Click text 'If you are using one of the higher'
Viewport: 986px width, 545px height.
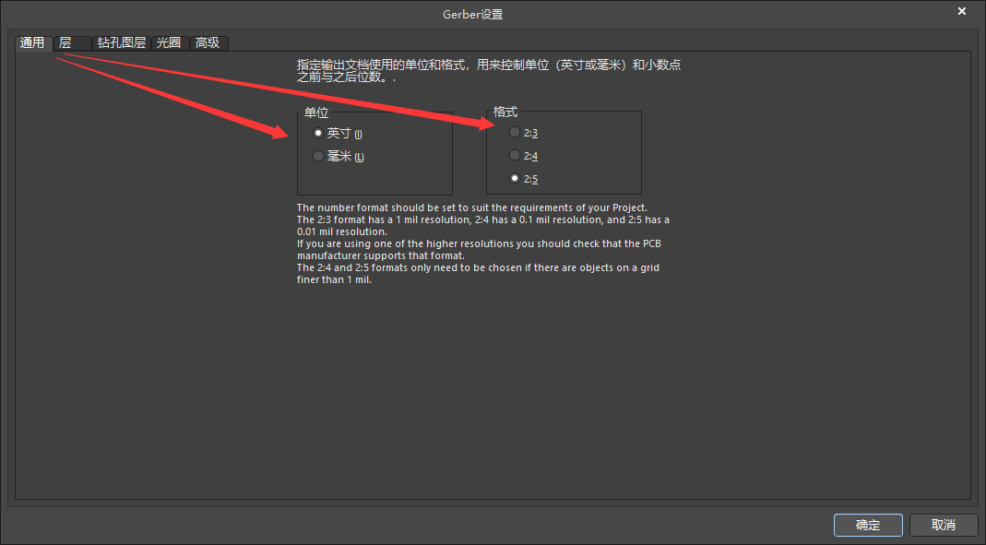tap(479, 250)
